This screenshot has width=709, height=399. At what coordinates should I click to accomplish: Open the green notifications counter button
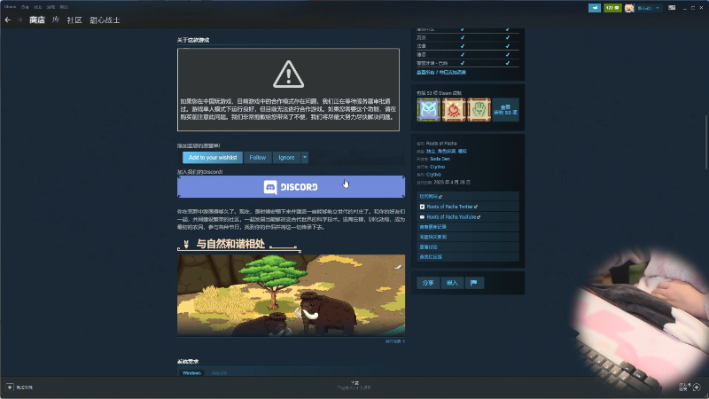pos(612,8)
